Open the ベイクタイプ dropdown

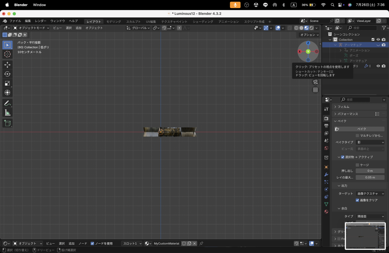[x=370, y=142]
